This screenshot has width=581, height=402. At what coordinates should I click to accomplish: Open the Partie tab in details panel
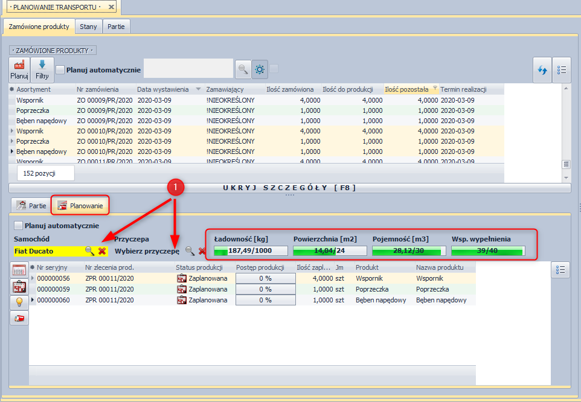click(31, 206)
